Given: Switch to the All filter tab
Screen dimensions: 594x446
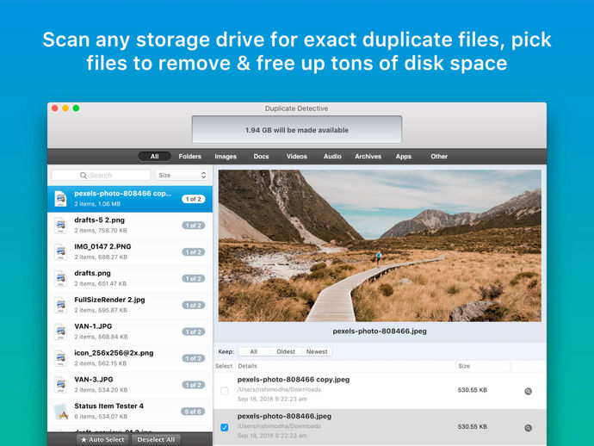Looking at the screenshot, I should click(155, 156).
